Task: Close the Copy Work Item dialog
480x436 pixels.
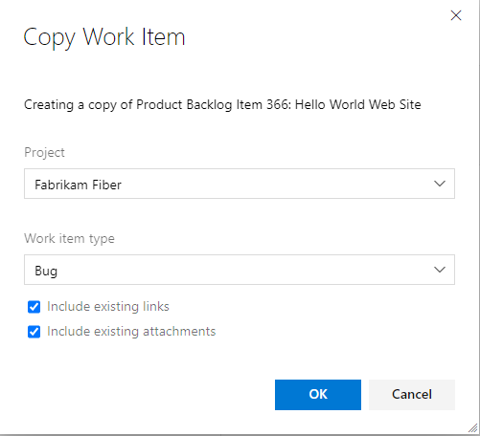Action: pos(456,15)
